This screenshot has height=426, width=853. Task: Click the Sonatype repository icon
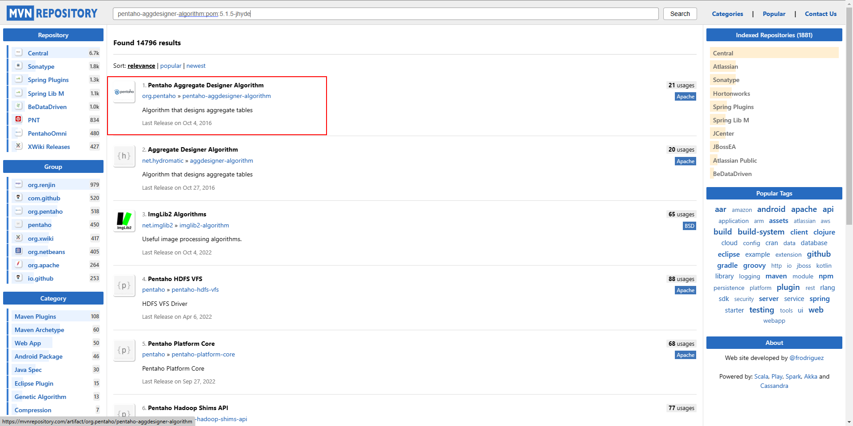pyautogui.click(x=19, y=66)
